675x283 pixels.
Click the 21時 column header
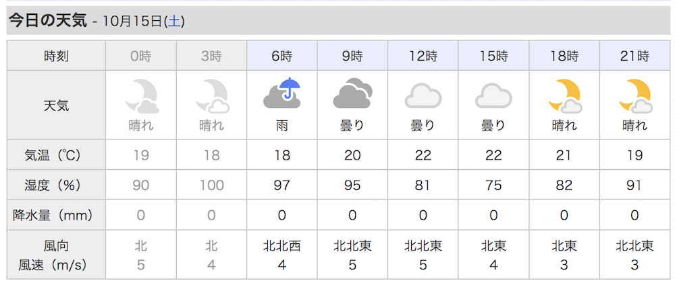click(634, 55)
